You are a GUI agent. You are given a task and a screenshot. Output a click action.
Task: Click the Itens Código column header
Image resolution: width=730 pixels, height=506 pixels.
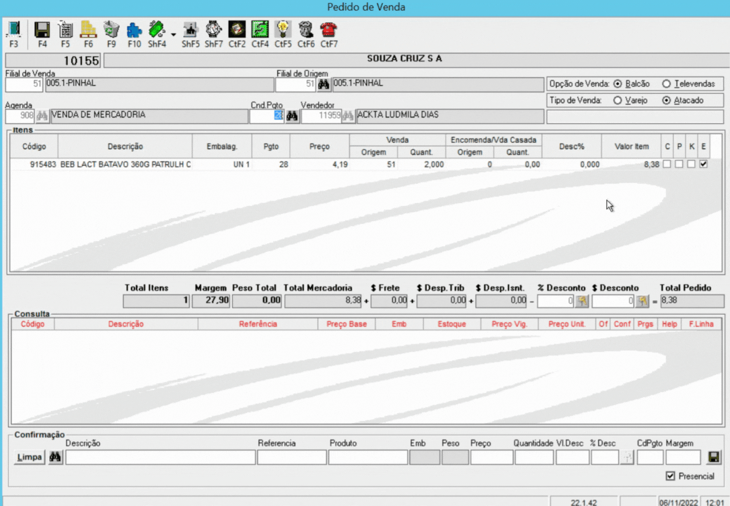(x=34, y=146)
